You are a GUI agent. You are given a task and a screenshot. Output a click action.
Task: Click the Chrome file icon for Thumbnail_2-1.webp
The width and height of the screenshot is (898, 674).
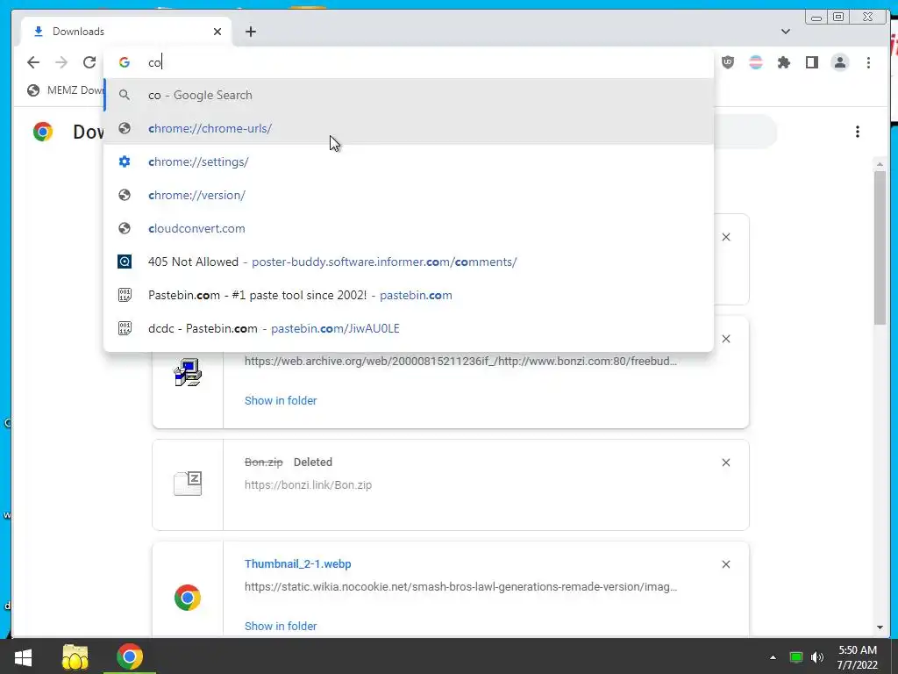pyautogui.click(x=188, y=598)
